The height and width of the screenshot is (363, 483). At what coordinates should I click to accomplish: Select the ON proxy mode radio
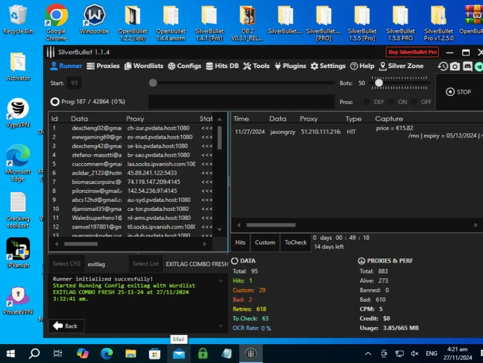click(x=391, y=101)
